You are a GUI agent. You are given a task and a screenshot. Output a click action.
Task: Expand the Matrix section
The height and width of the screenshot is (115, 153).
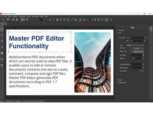tap(119, 80)
